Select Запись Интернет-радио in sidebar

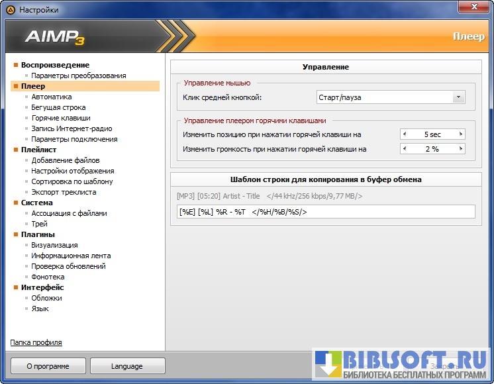coord(72,128)
